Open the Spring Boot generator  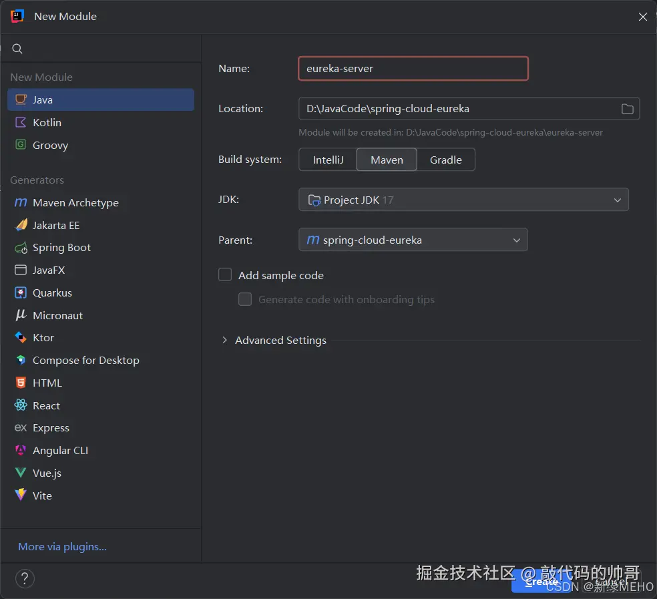click(x=101, y=248)
